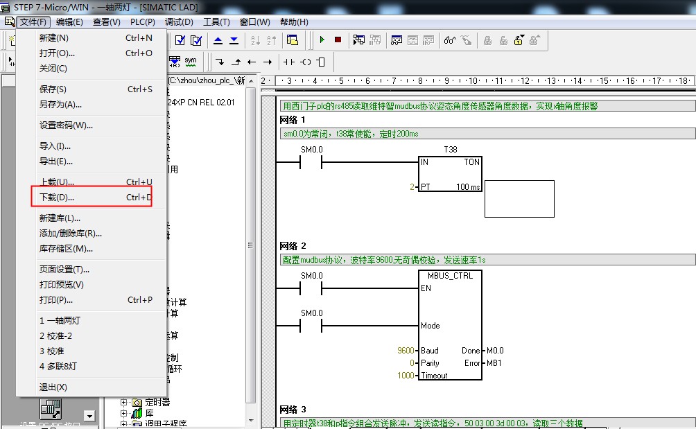Click navigation bar scroll-down arrow button
The width and height of the screenshot is (696, 429).
(89, 416)
